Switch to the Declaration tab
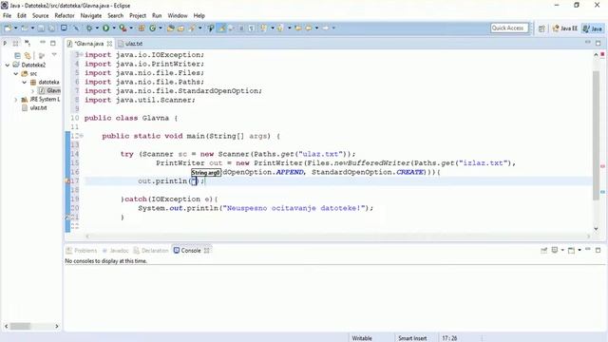The width and height of the screenshot is (608, 342). (151, 251)
